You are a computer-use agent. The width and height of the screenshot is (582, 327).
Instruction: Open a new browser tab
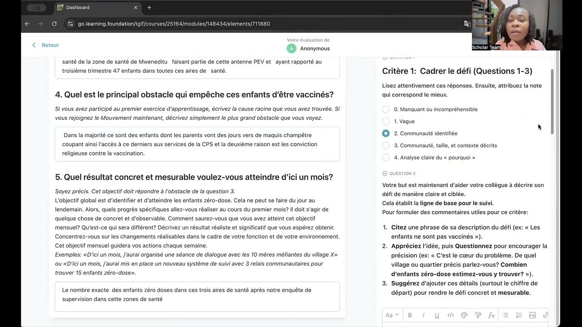click(149, 7)
